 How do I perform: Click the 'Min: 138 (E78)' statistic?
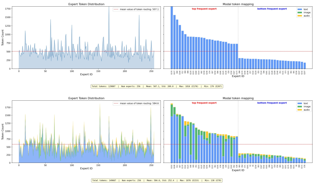213,180
